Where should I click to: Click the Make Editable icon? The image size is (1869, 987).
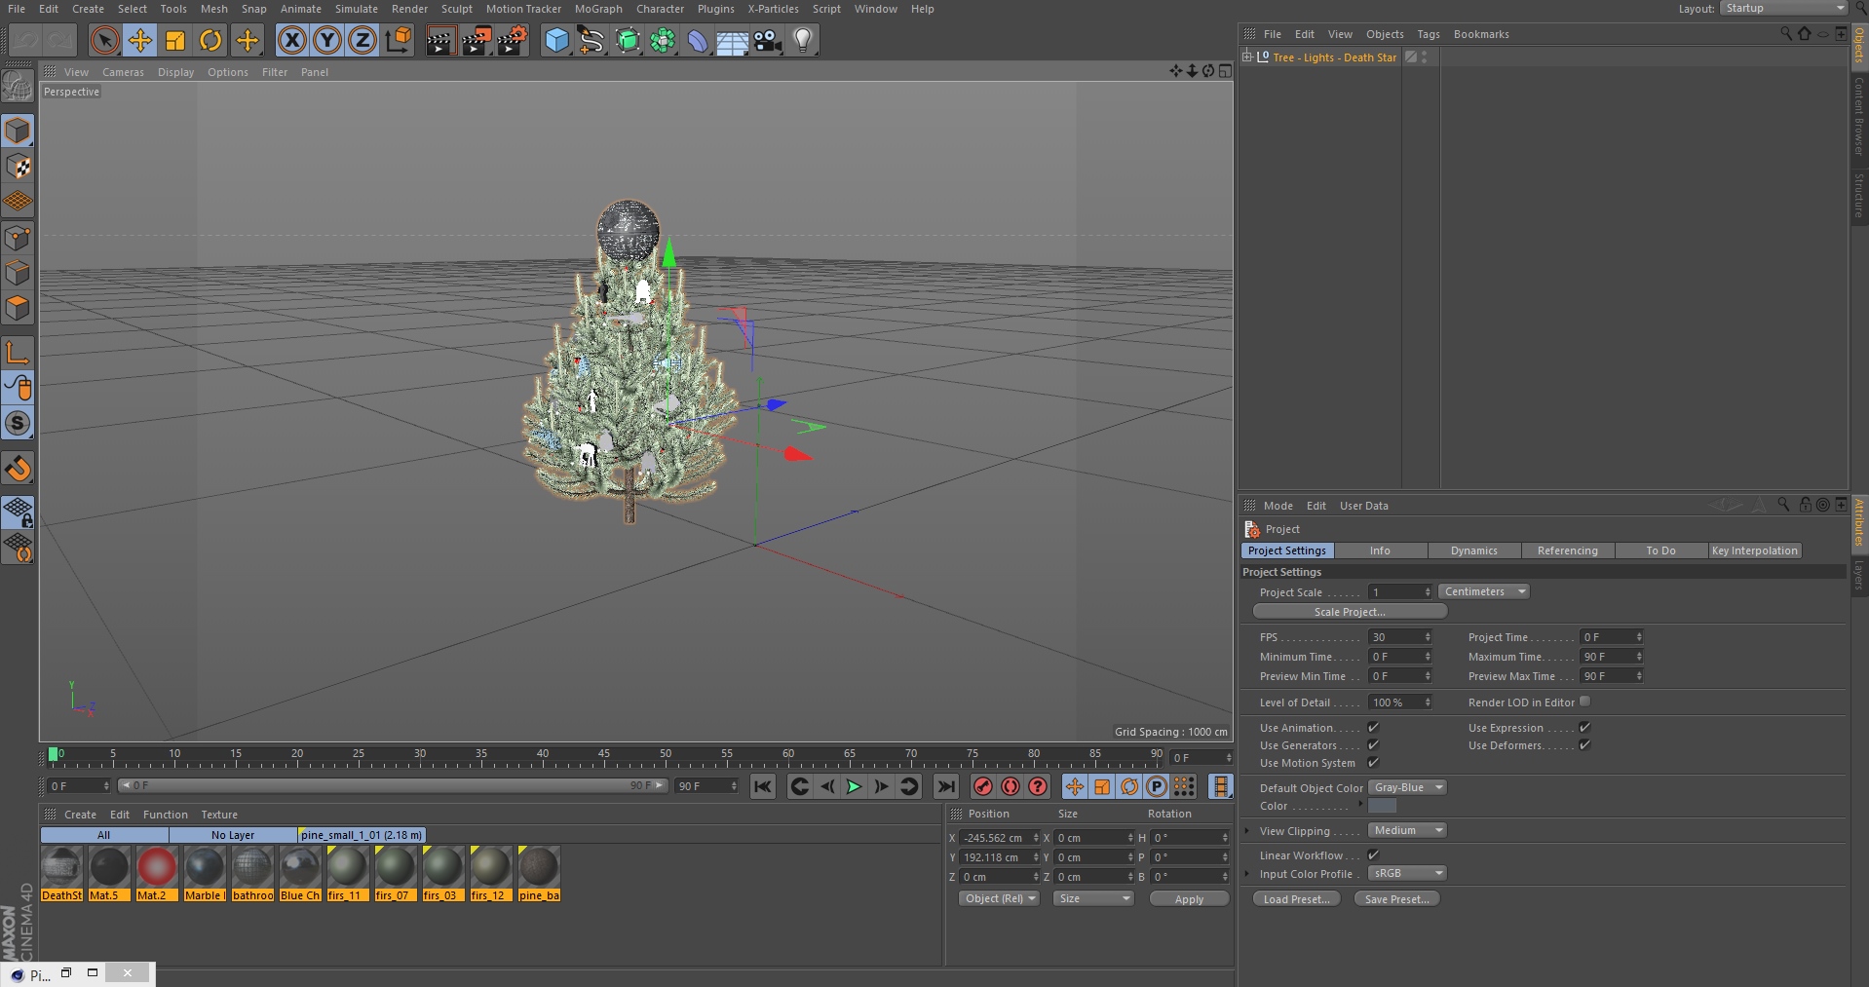click(18, 87)
